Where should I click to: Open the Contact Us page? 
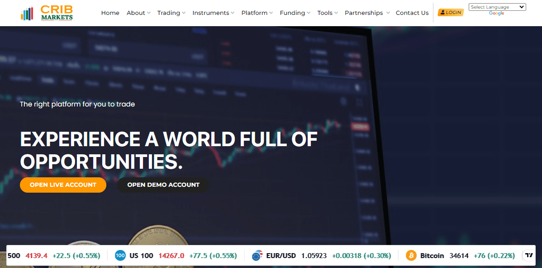click(412, 13)
